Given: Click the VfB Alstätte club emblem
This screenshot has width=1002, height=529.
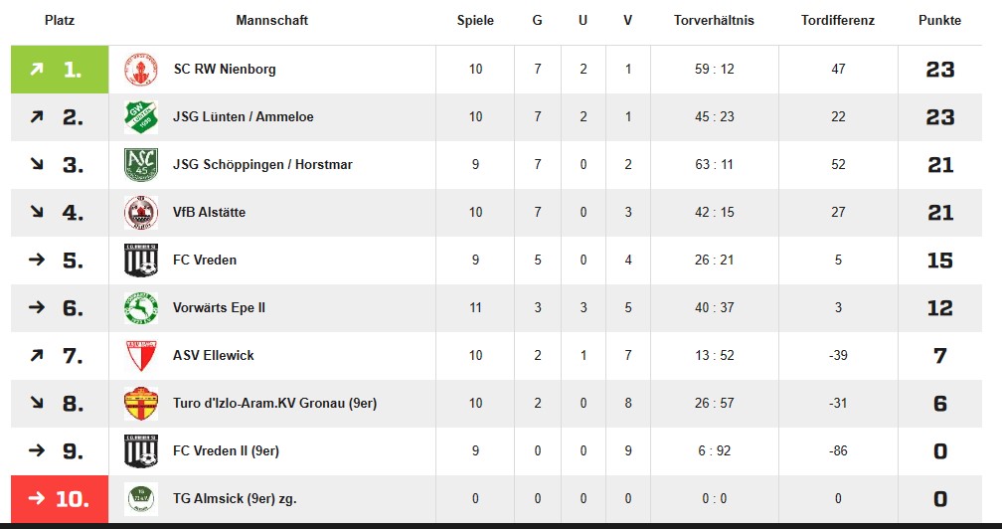Looking at the screenshot, I should [140, 213].
